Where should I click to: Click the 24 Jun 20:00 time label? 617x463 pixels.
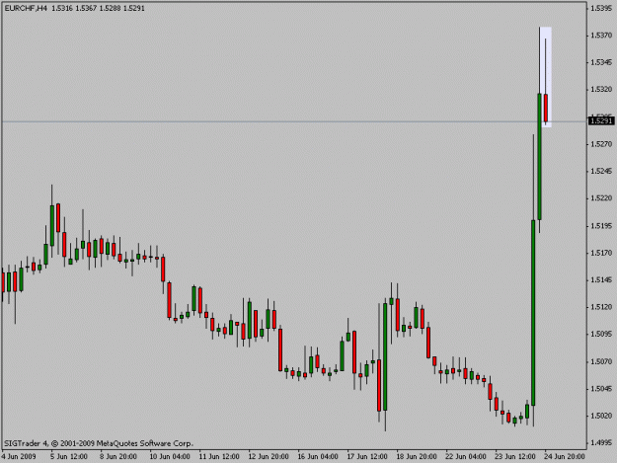tap(565, 456)
